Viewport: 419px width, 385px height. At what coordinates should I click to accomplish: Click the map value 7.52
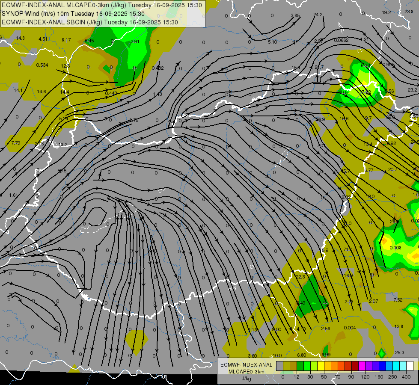click(x=398, y=300)
